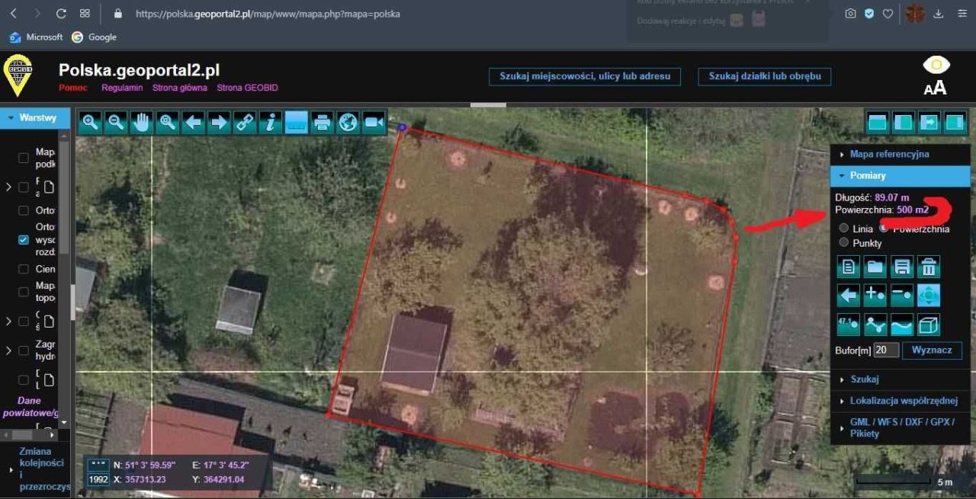Select the zoom out tool
The image size is (976, 499).
(x=116, y=122)
